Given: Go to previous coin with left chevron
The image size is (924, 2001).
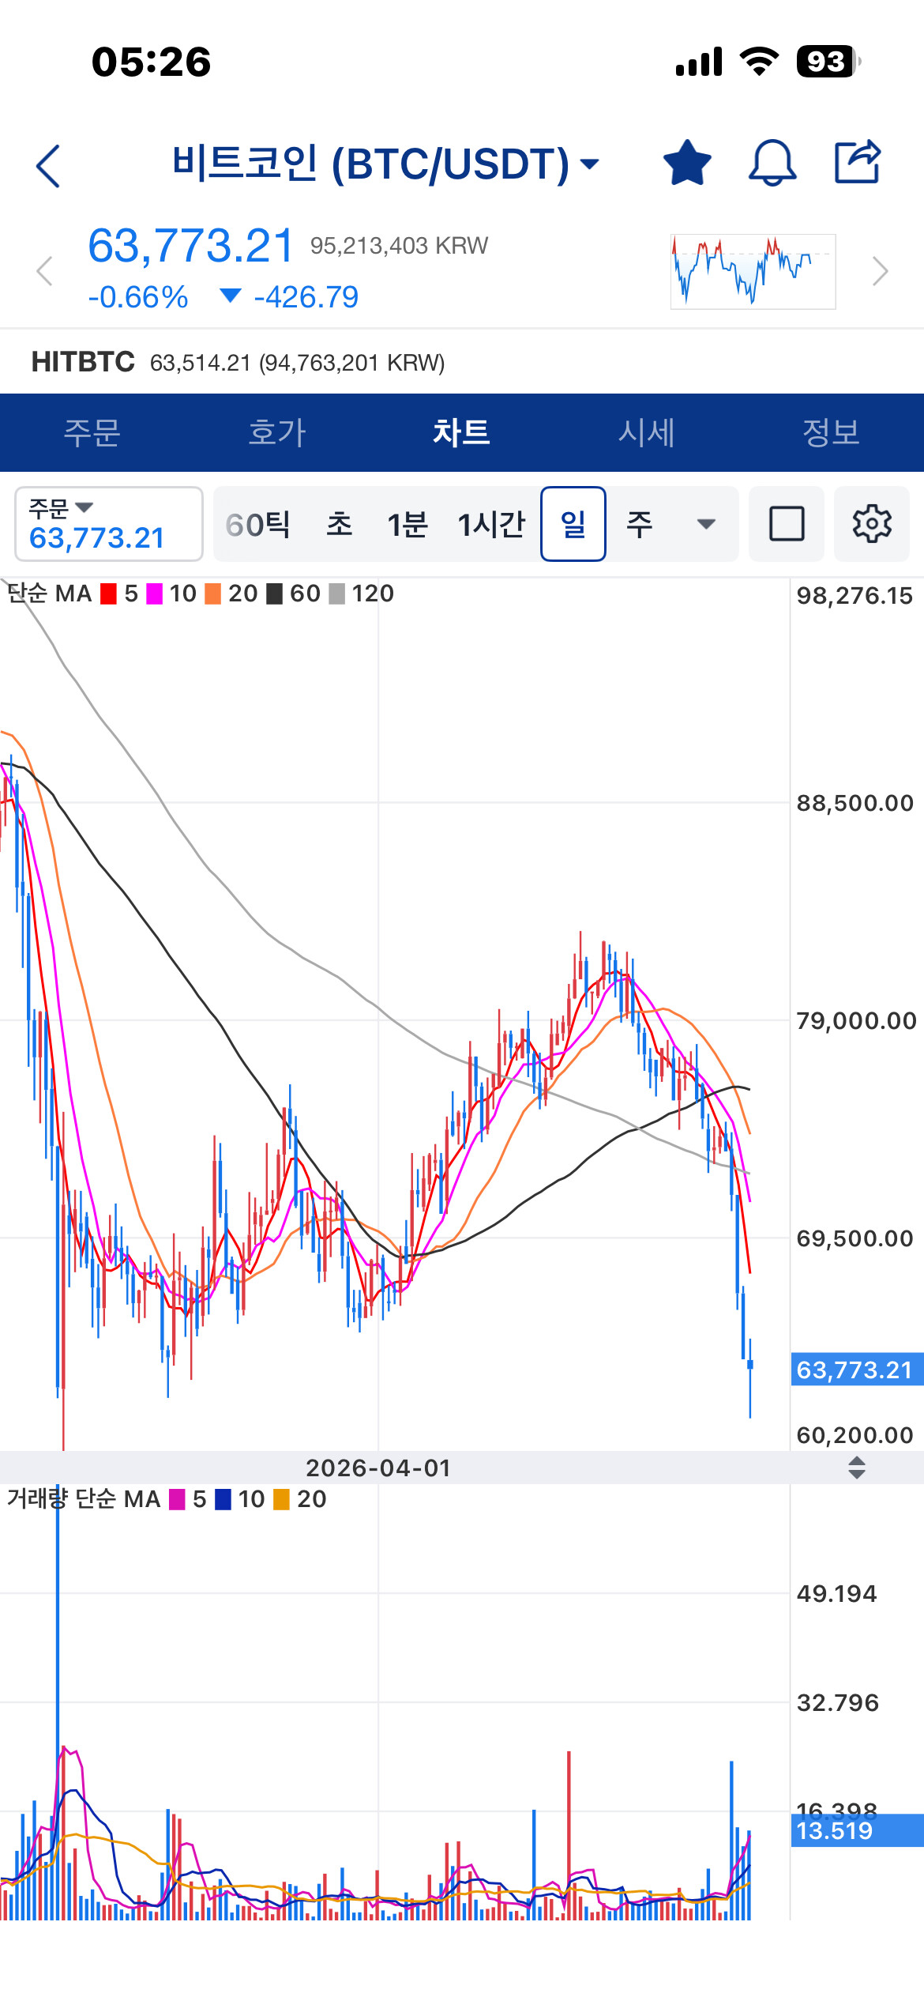Looking at the screenshot, I should click(x=45, y=271).
